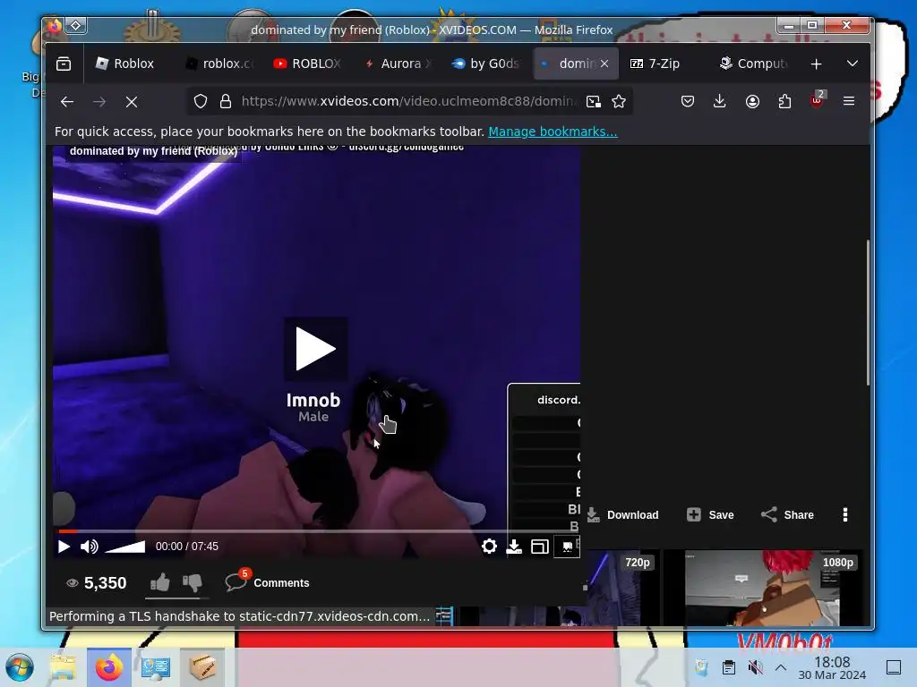Click the player download icon
The height and width of the screenshot is (687, 917).
coord(514,547)
